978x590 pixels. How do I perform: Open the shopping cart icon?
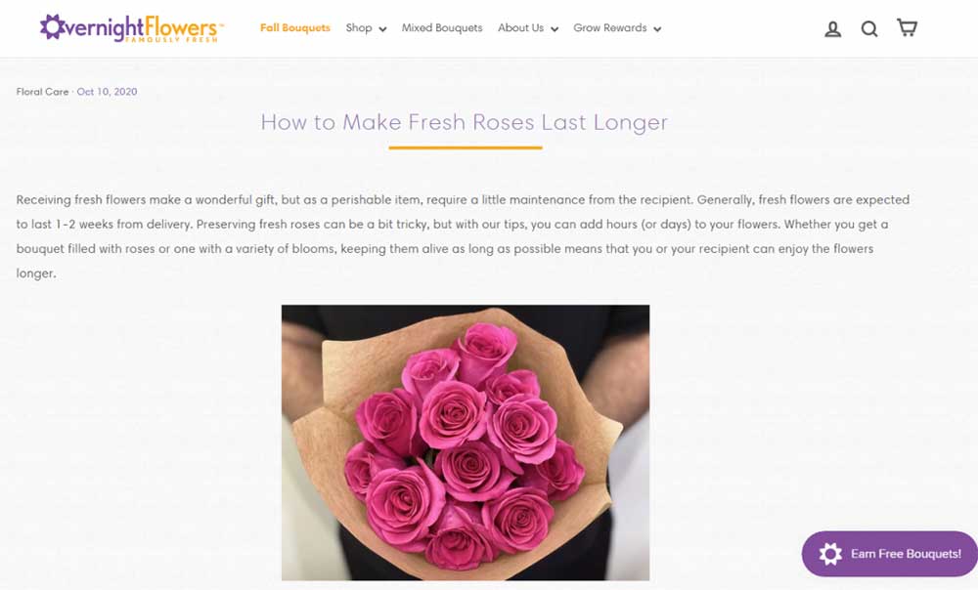907,27
